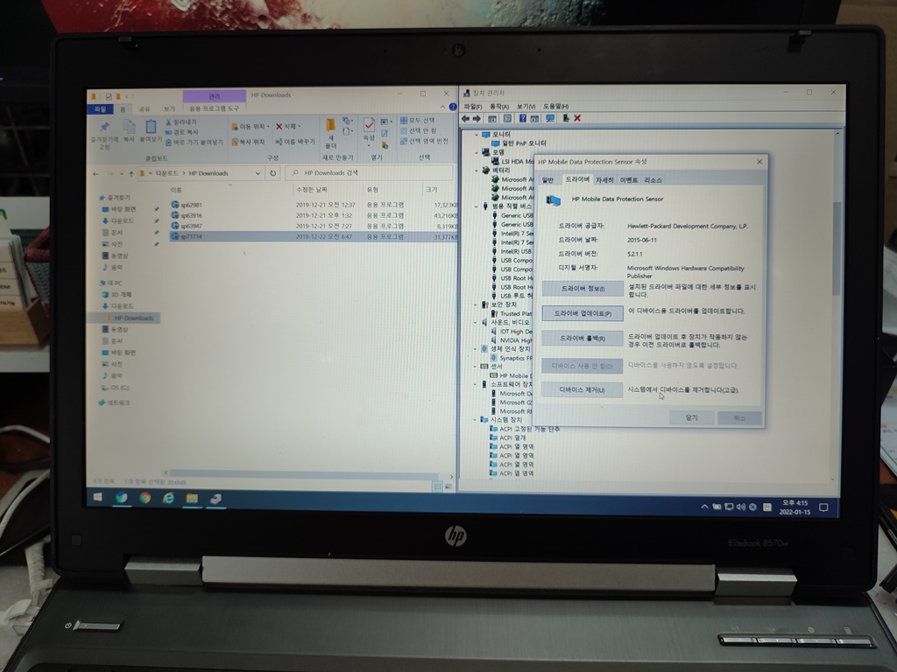Image resolution: width=897 pixels, height=672 pixels.
Task: Collapse the ribbon with the chevron
Action: (442, 107)
